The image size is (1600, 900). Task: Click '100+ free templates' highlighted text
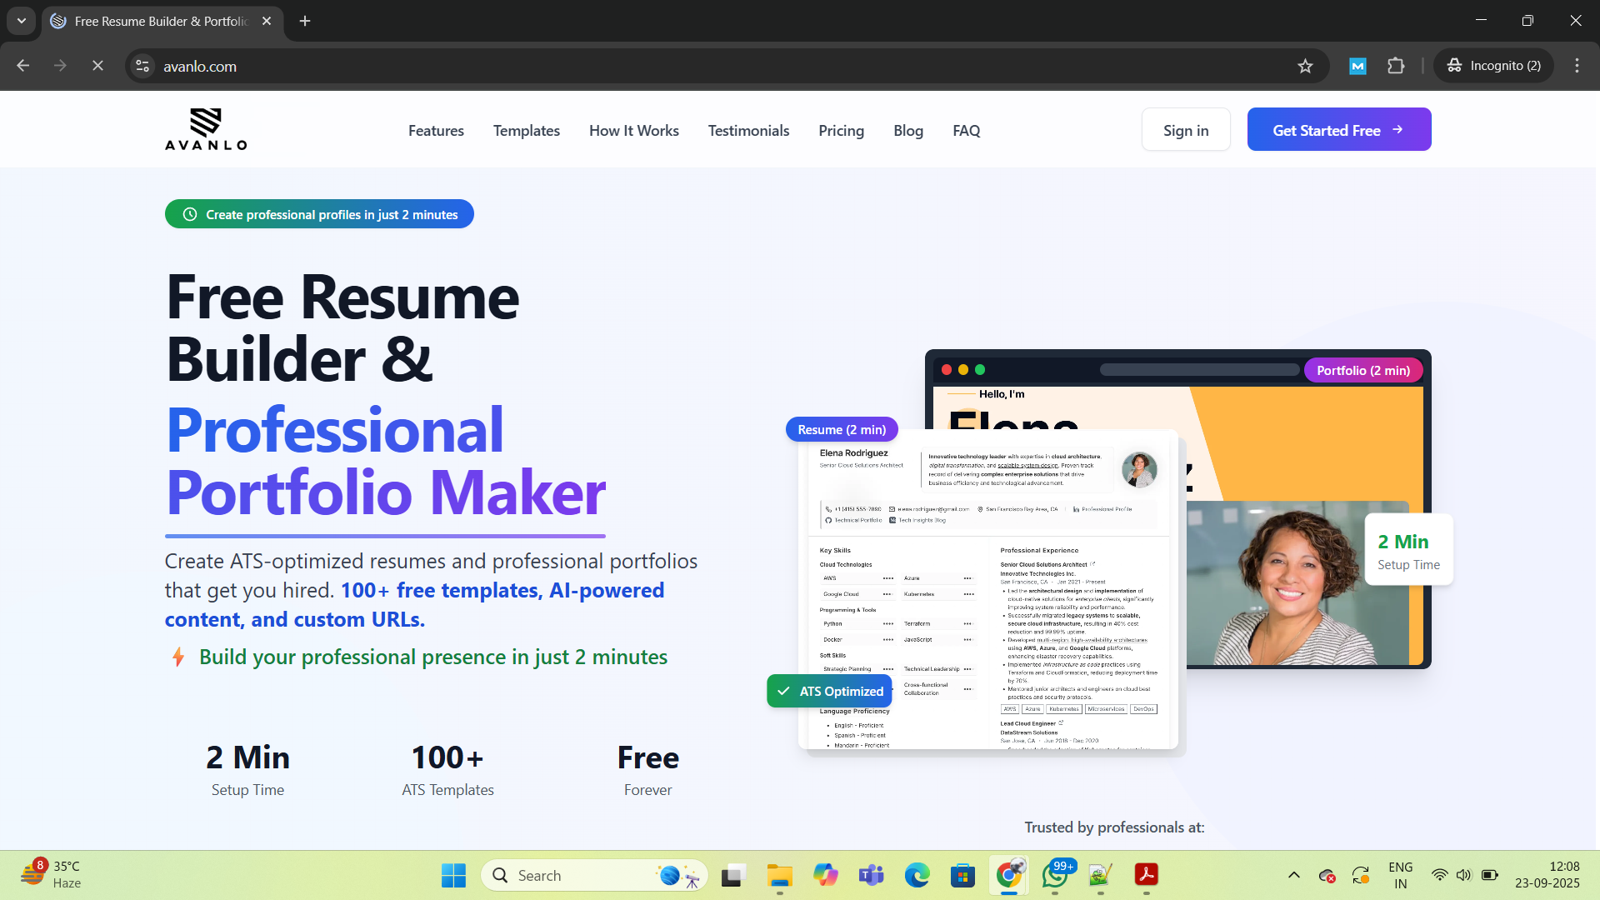[x=438, y=590]
